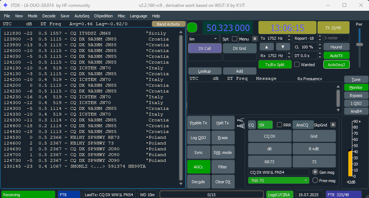Open the View menu

click(19, 16)
